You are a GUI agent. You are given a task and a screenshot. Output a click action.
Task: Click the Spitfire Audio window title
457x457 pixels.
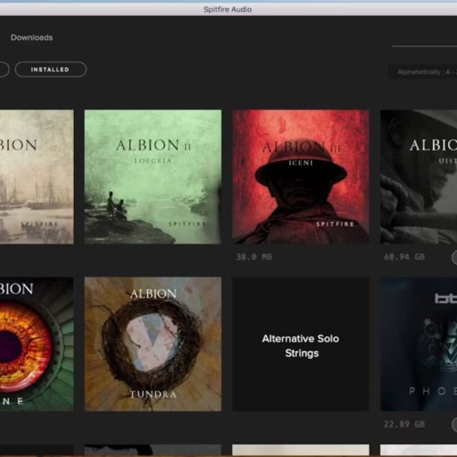[x=228, y=9]
